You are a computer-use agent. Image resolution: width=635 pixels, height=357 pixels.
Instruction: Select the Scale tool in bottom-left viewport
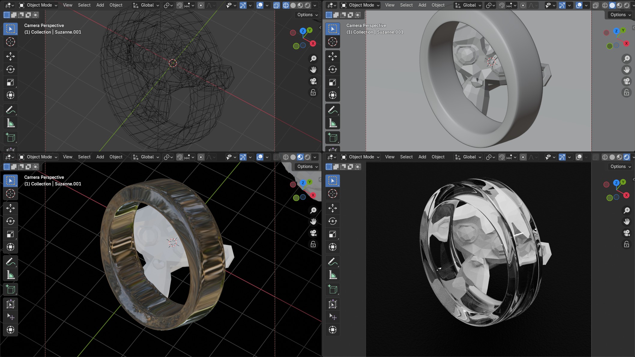tap(11, 234)
